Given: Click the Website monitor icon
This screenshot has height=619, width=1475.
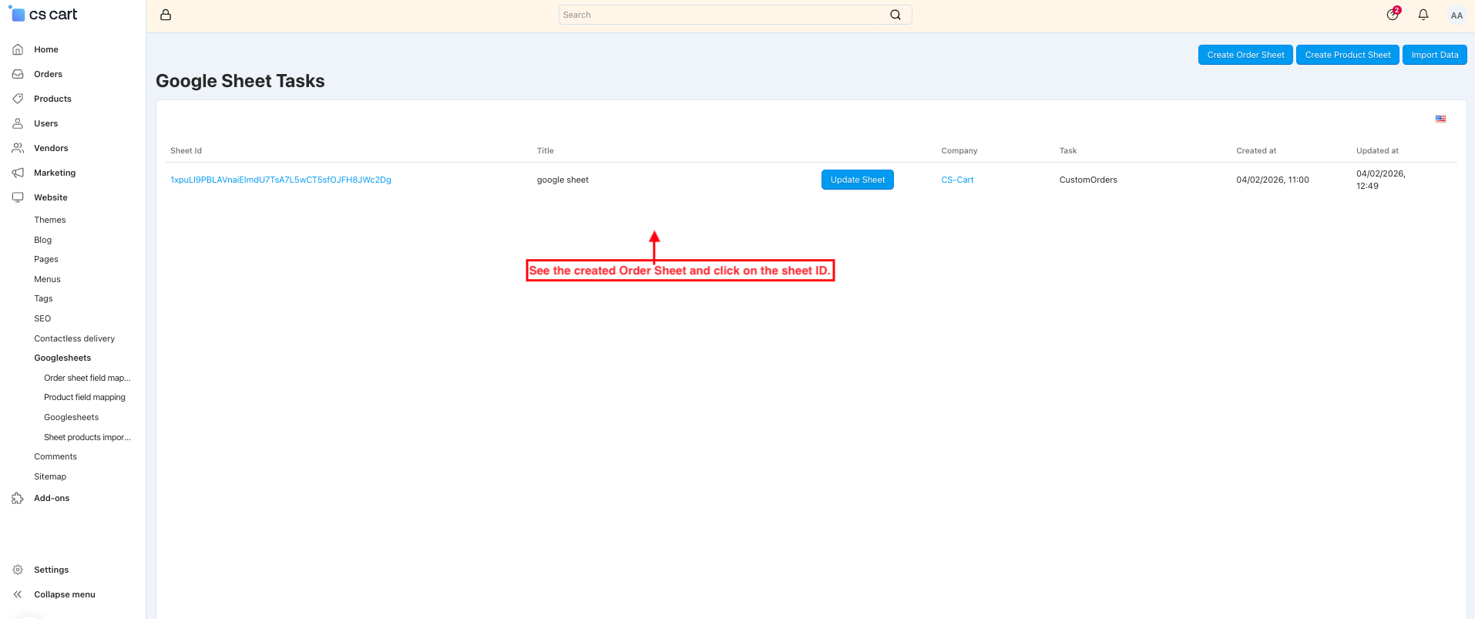Looking at the screenshot, I should point(18,197).
